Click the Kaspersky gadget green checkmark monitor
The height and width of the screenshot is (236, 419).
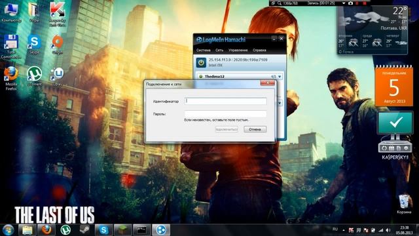[x=395, y=123]
